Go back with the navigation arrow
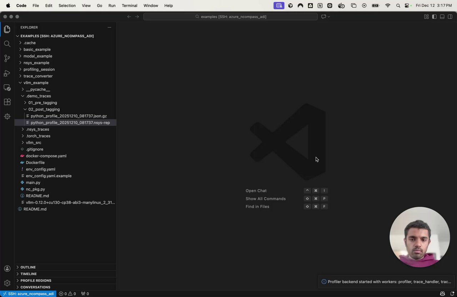Viewport: 457px width, 297px height. click(x=129, y=16)
